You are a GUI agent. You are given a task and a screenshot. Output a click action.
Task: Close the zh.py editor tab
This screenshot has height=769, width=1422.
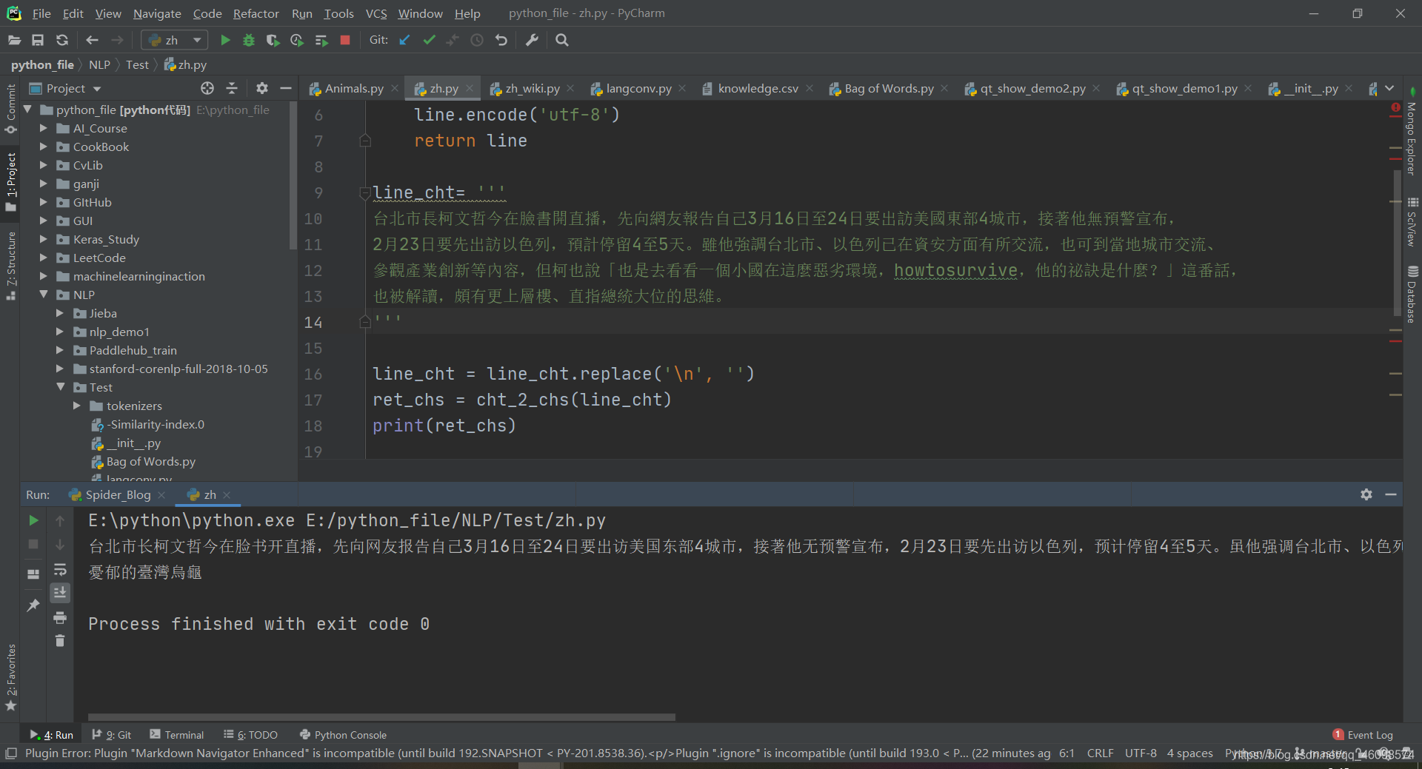pyautogui.click(x=469, y=88)
